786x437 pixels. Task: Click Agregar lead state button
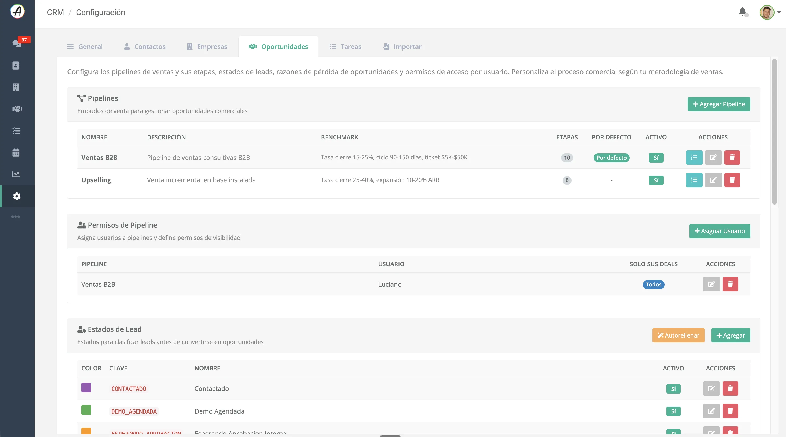730,335
